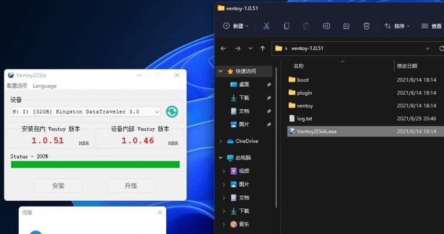Click the Delete trash icon in Explorer
The image size is (444, 234).
pyautogui.click(x=367, y=26)
